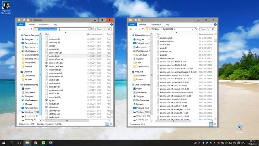Click horizontal scrollbar in System32 file list

[x=67, y=121]
